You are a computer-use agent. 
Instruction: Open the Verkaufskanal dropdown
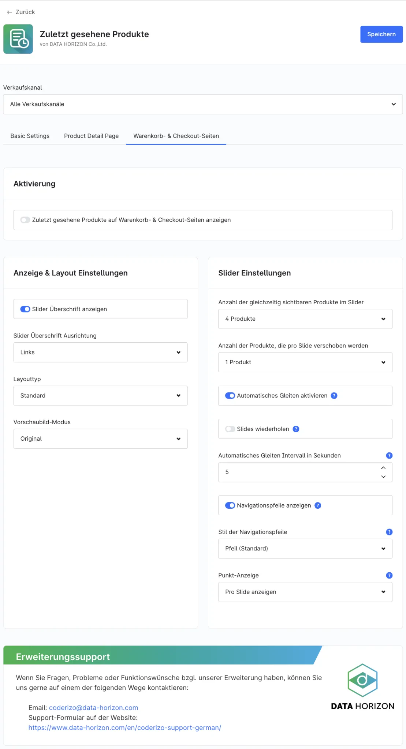pyautogui.click(x=203, y=104)
